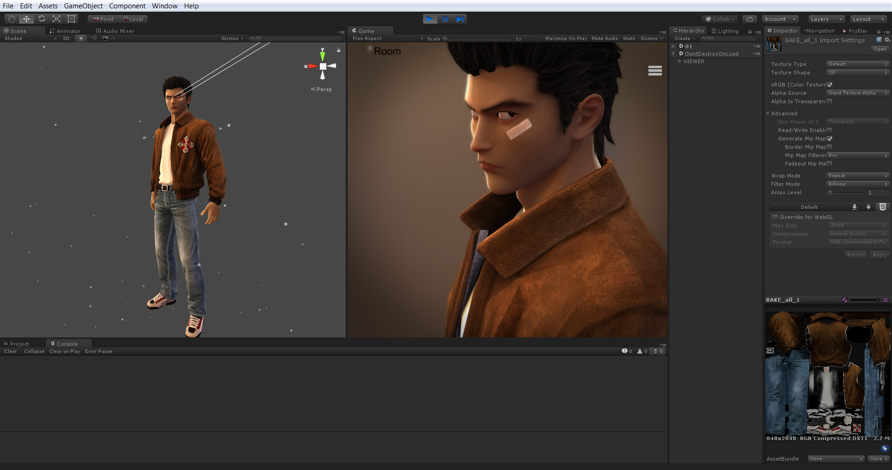The height and width of the screenshot is (470, 892).
Task: Toggle scene audio speaker icon
Action: [93, 39]
